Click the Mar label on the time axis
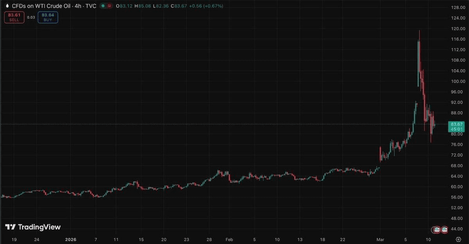The width and height of the screenshot is (469, 244). [x=381, y=239]
